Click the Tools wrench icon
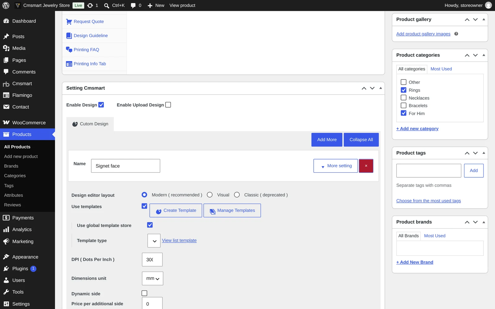The width and height of the screenshot is (495, 309). pos(6,292)
